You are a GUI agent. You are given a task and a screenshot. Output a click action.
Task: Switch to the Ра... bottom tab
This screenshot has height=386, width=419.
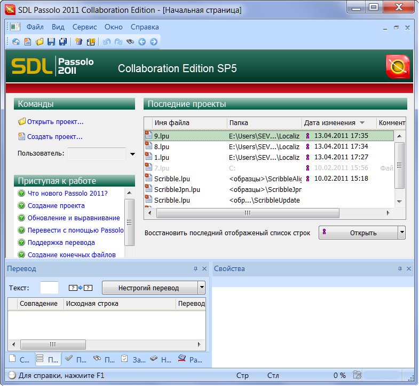tap(190, 359)
